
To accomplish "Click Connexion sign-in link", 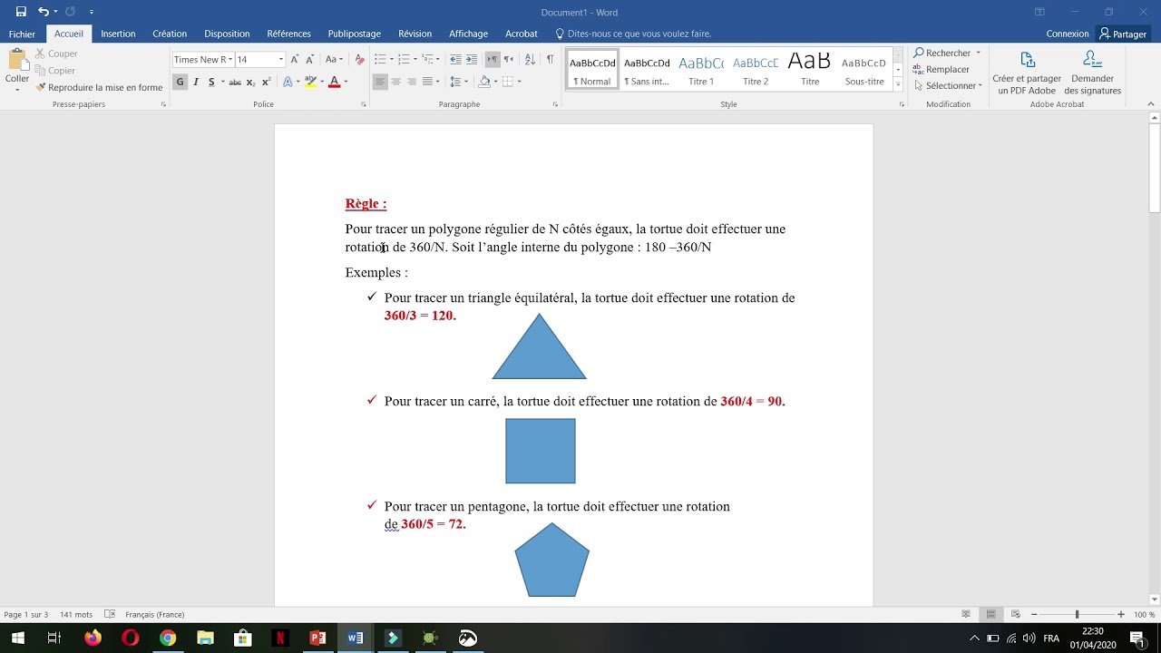I will coord(1068,34).
